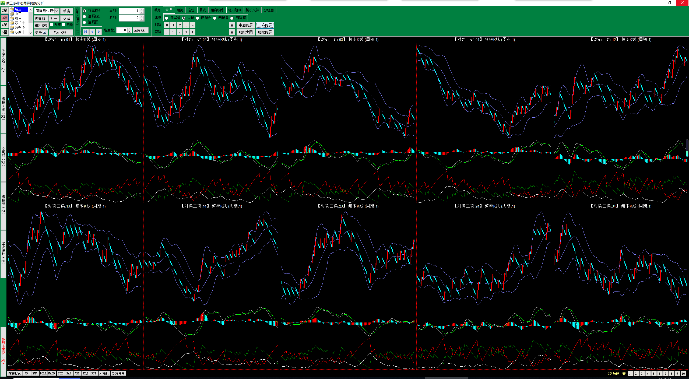Select the 万百十 folder entry
Image resolution: width=689 pixels, height=379 pixels.
click(19, 32)
